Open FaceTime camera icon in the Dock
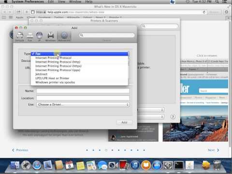The image size is (232, 174). [x=113, y=165]
